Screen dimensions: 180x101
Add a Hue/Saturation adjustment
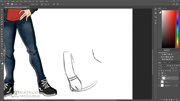[161, 57]
